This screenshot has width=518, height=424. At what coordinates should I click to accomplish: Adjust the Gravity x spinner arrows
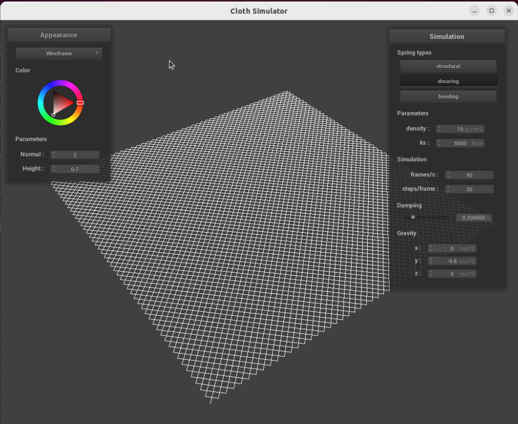[431, 248]
